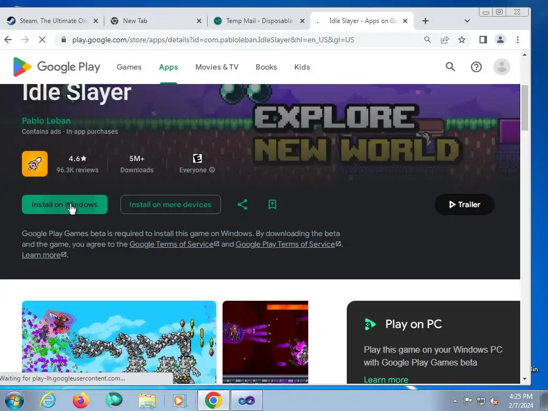Switch to the New Tab tab
The height and width of the screenshot is (411, 548).
[155, 21]
